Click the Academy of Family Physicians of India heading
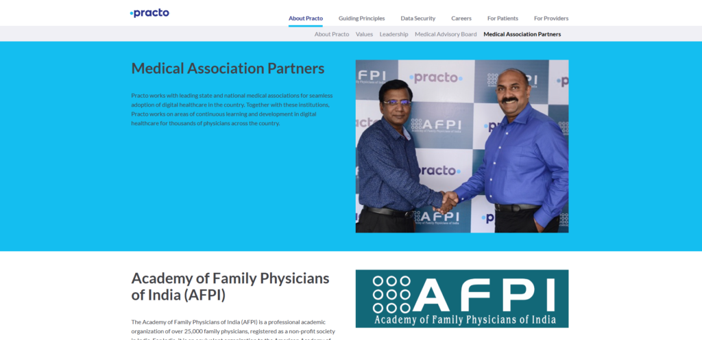The image size is (702, 340). 230,287
